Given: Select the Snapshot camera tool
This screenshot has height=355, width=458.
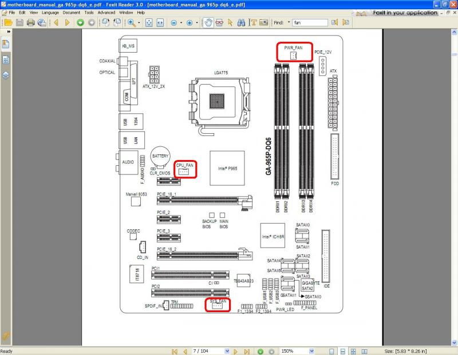Looking at the screenshot, I should (263, 22).
